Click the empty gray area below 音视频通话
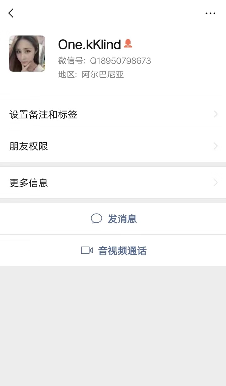 point(113,326)
